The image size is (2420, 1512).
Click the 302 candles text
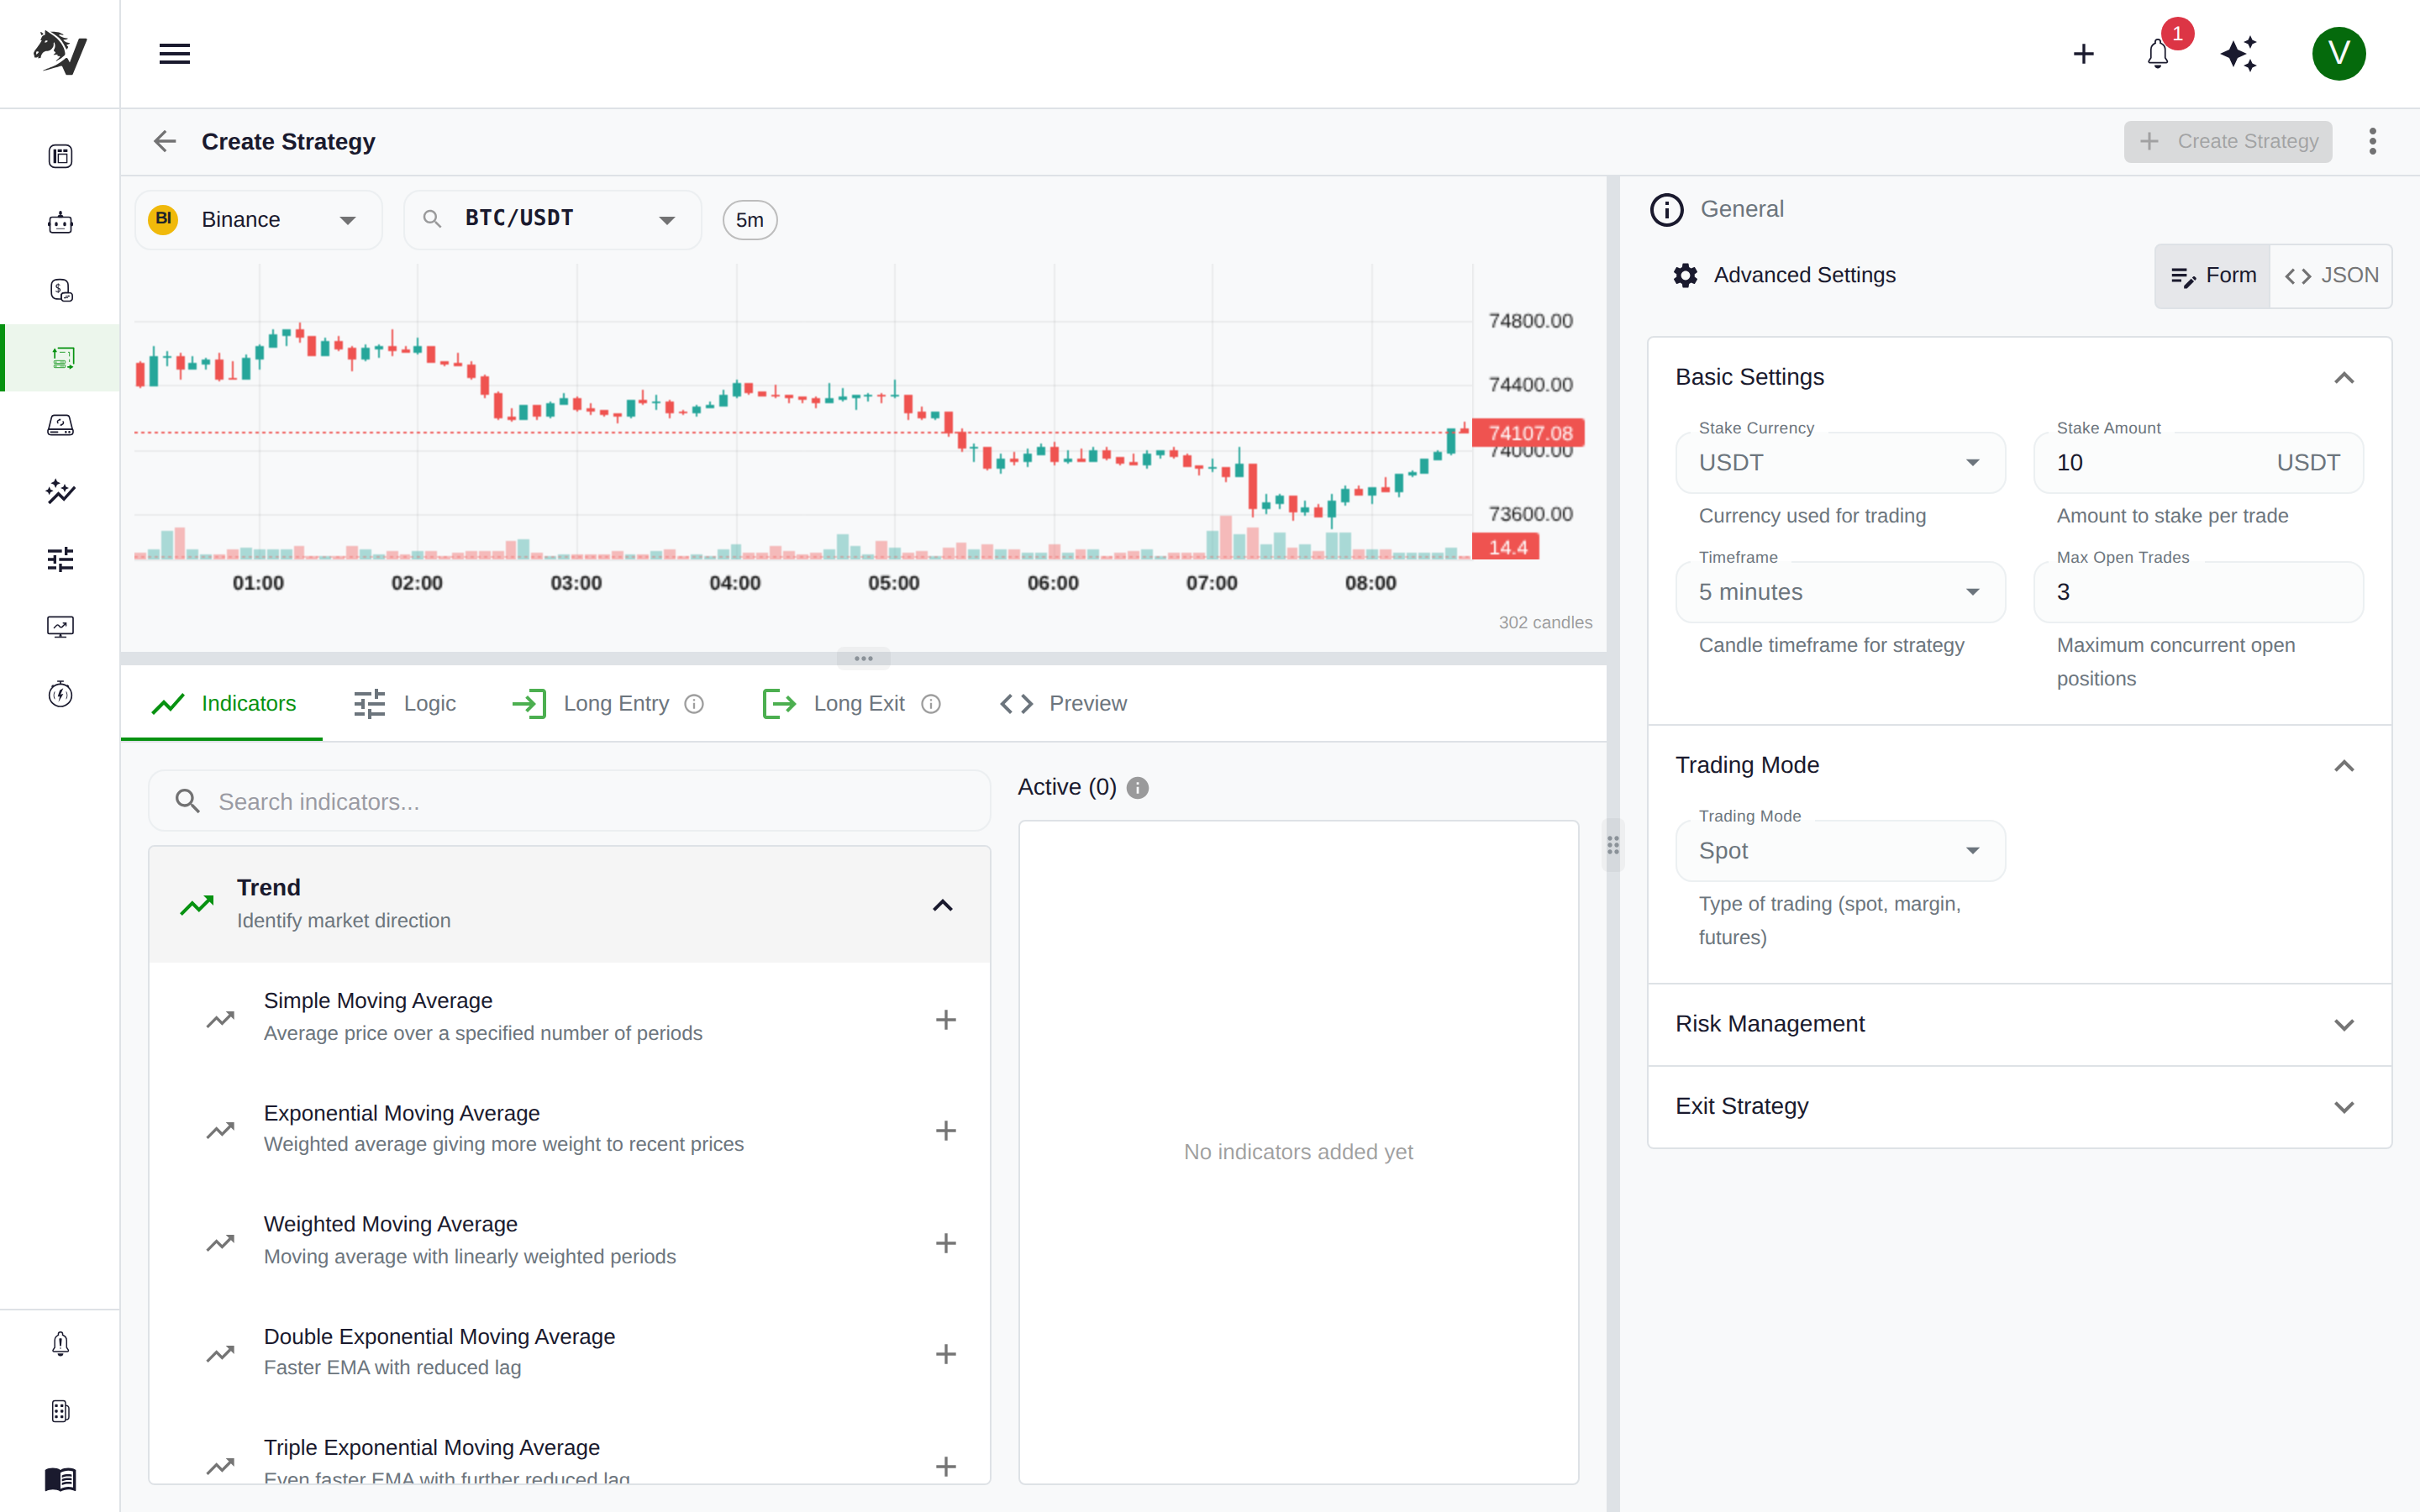pos(1545,622)
